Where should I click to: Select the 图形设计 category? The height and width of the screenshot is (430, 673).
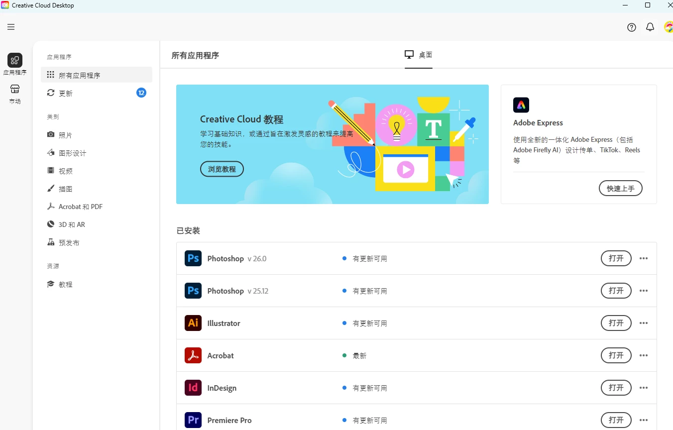[97, 153]
